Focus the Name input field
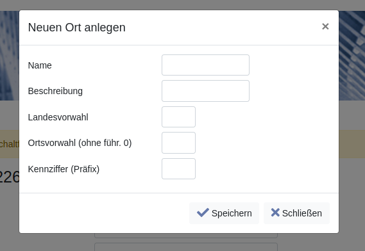The width and height of the screenshot is (365, 251). pyautogui.click(x=205, y=65)
